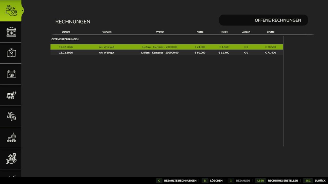The image size is (328, 184).
Task: Click the production line bottle icon
Action: tap(11, 137)
